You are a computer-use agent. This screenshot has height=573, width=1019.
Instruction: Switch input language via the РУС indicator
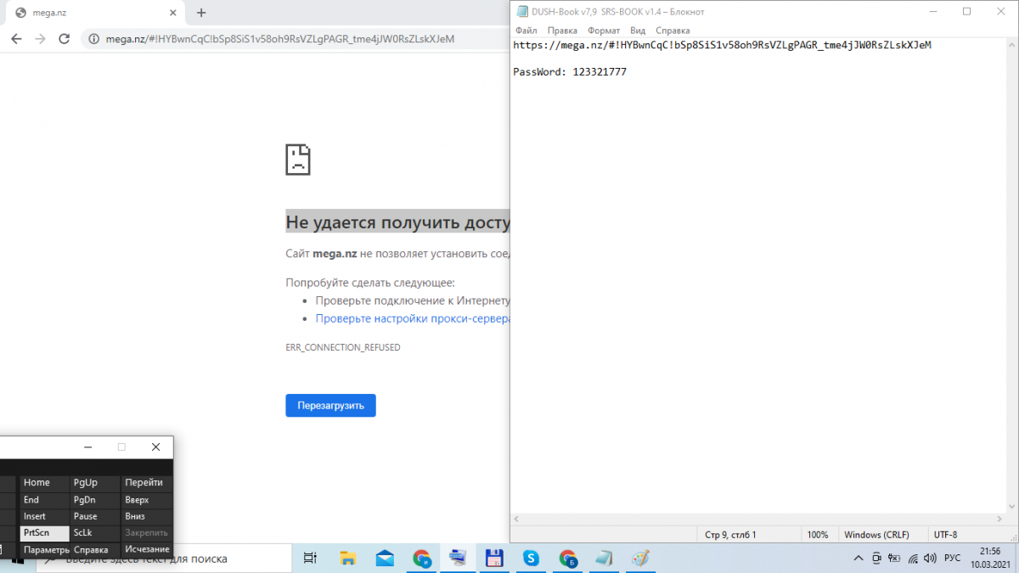click(x=953, y=558)
